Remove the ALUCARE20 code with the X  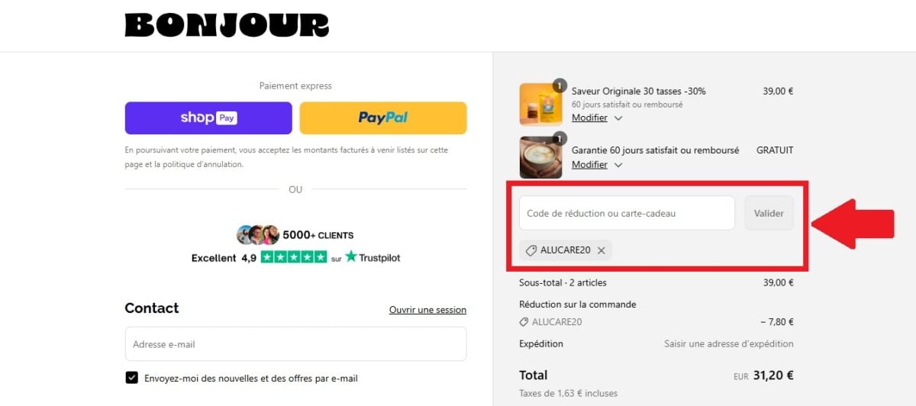click(x=602, y=250)
